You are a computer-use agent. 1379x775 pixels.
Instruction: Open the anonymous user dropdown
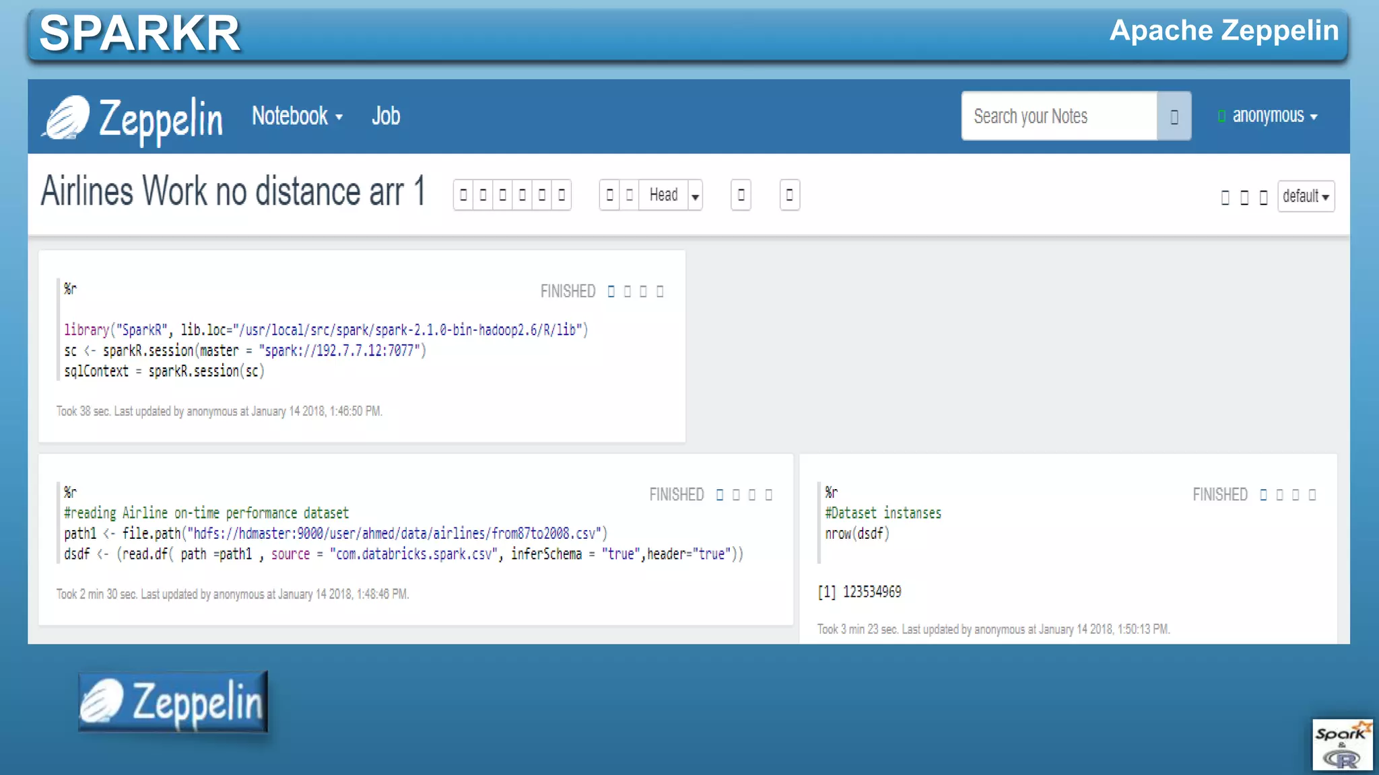(1274, 116)
